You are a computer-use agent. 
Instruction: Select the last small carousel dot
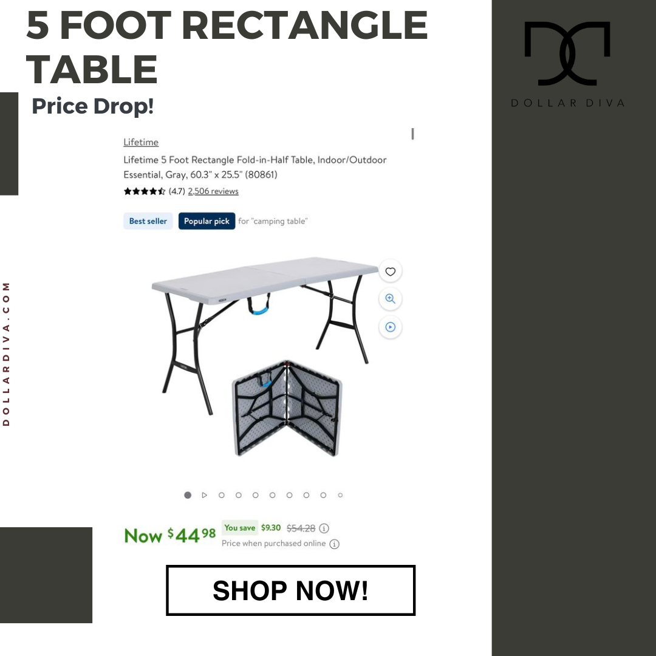pos(340,495)
